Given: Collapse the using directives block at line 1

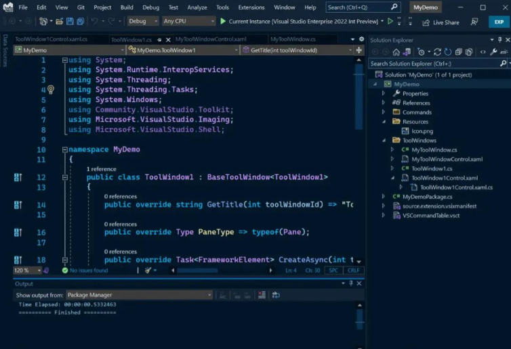Looking at the screenshot, I should [64, 60].
